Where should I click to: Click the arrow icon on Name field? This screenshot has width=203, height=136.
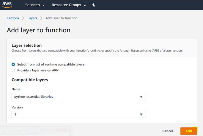(141, 97)
